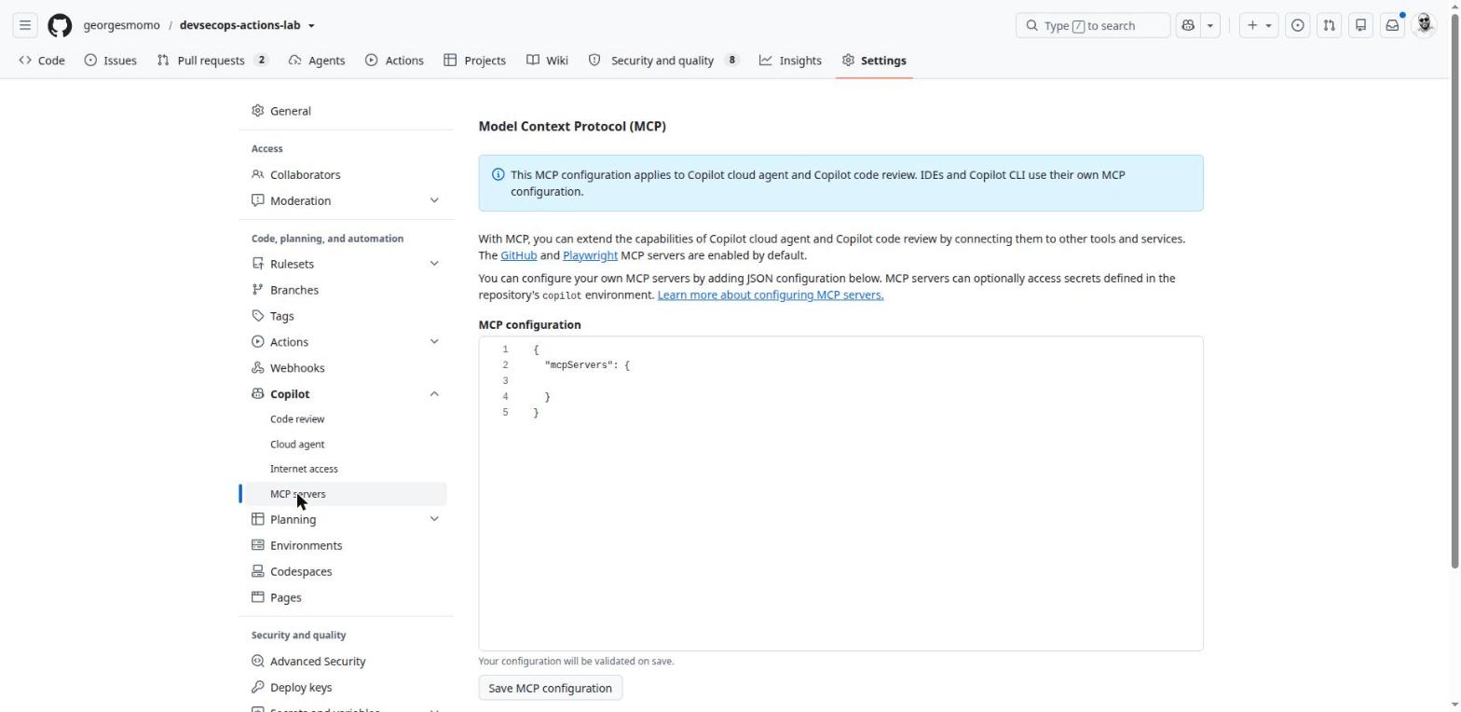Open Codespaces settings page
1461x712 pixels.
pyautogui.click(x=301, y=571)
